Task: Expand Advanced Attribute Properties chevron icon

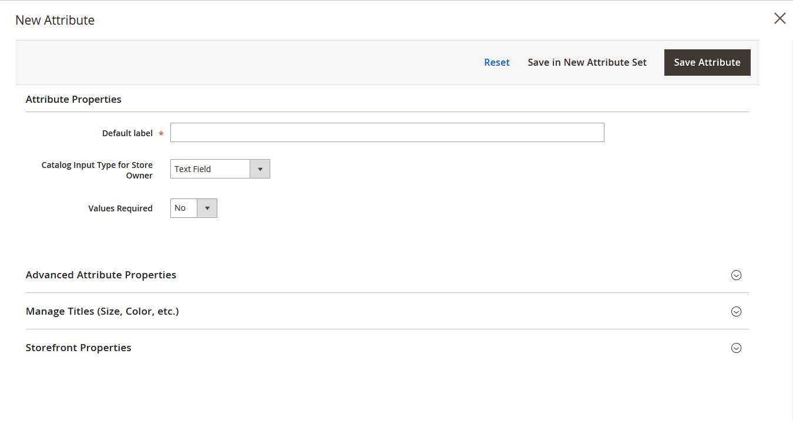Action: click(x=736, y=275)
